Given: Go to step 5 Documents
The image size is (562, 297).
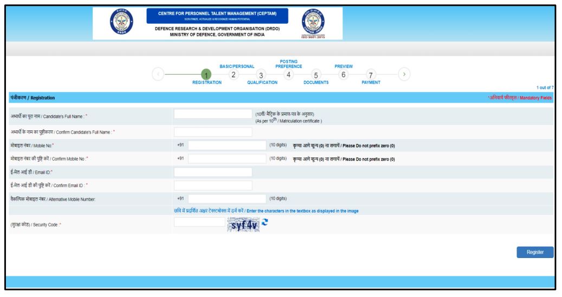Looking at the screenshot, I should pyautogui.click(x=316, y=75).
